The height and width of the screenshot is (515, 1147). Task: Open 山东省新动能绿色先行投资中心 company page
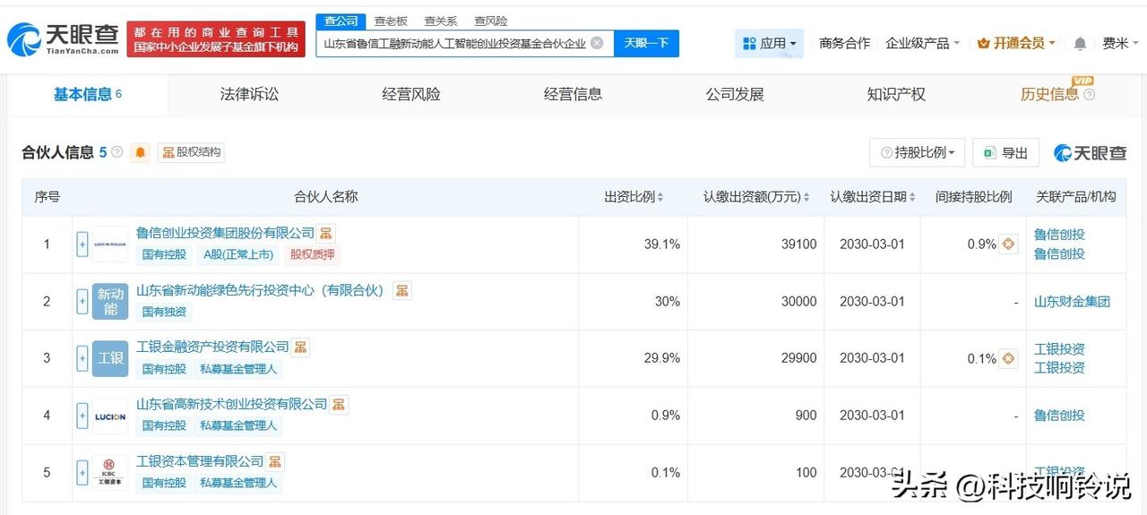(260, 290)
